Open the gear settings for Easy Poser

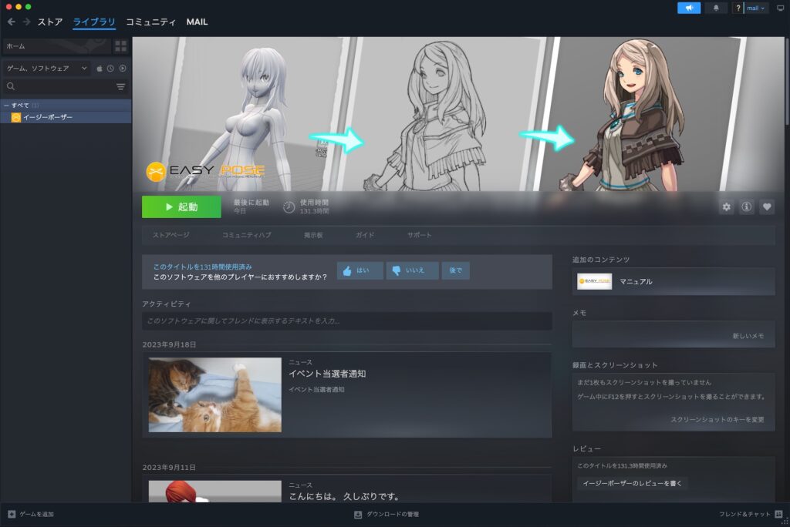pos(727,207)
